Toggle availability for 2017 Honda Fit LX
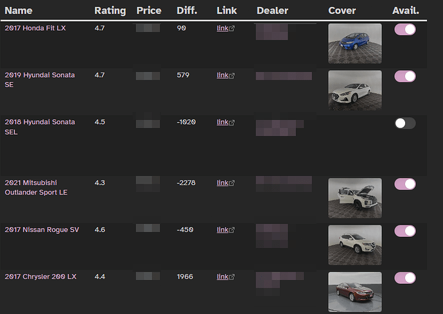The width and height of the screenshot is (443, 314). point(405,30)
